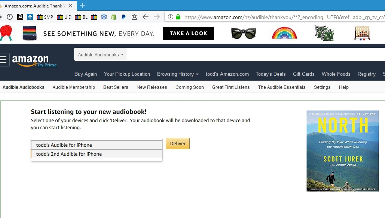The width and height of the screenshot is (385, 218).
Task: Go to Best Sellers
Action: 116,87
